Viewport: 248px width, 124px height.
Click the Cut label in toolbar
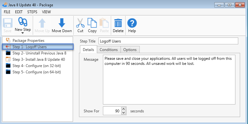pyautogui.click(x=80, y=31)
